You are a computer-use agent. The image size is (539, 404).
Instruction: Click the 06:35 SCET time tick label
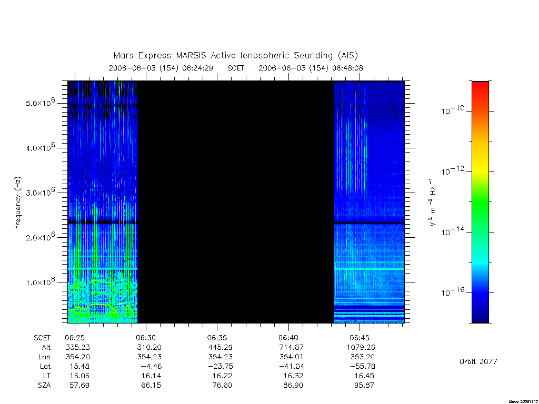click(x=217, y=338)
